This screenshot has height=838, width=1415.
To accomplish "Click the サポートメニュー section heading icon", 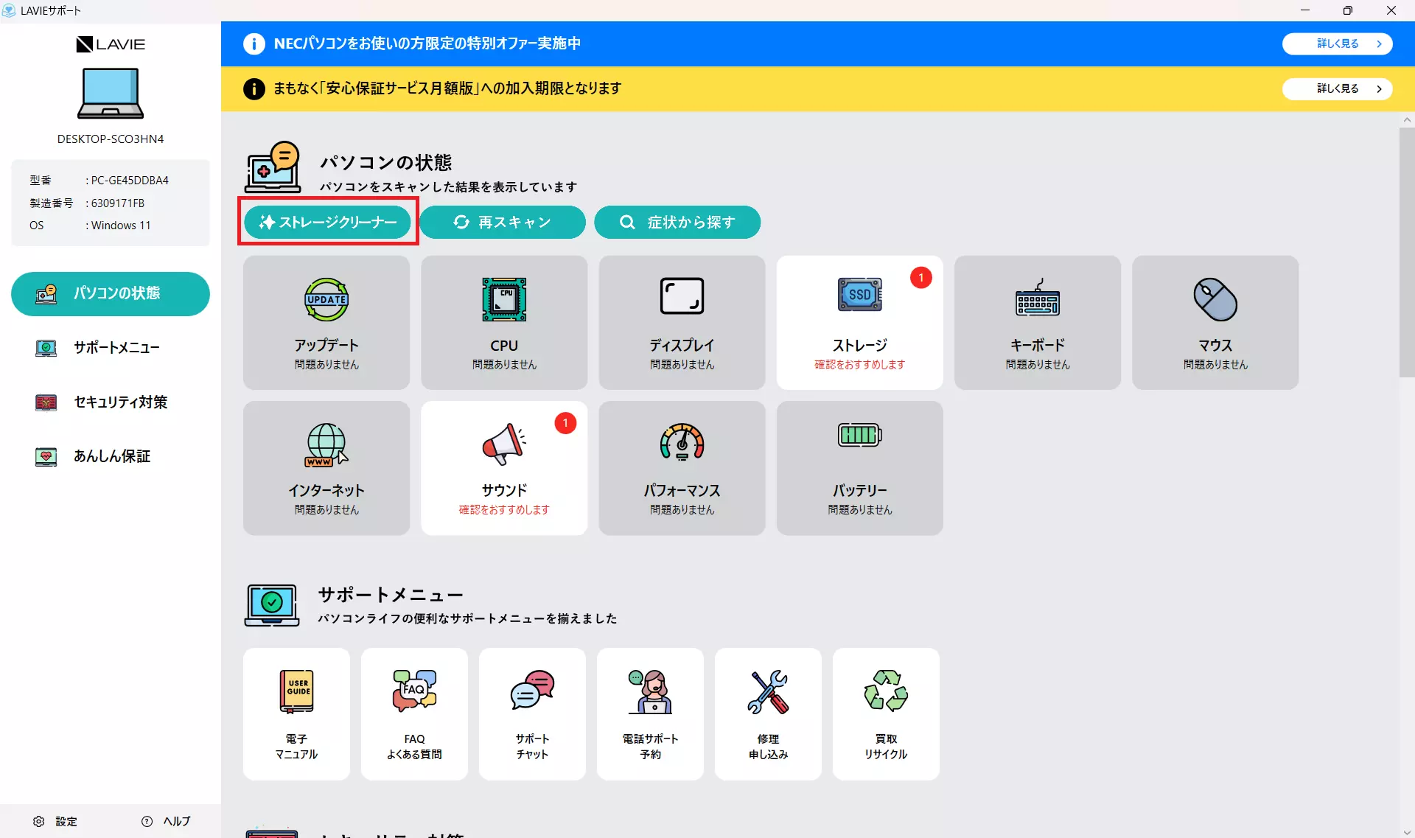I will click(272, 605).
